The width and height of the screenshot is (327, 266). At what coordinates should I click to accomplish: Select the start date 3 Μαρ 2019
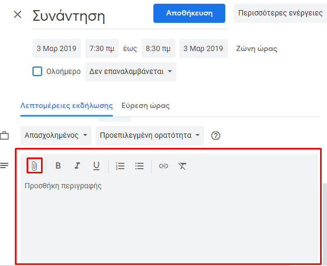pyautogui.click(x=56, y=48)
